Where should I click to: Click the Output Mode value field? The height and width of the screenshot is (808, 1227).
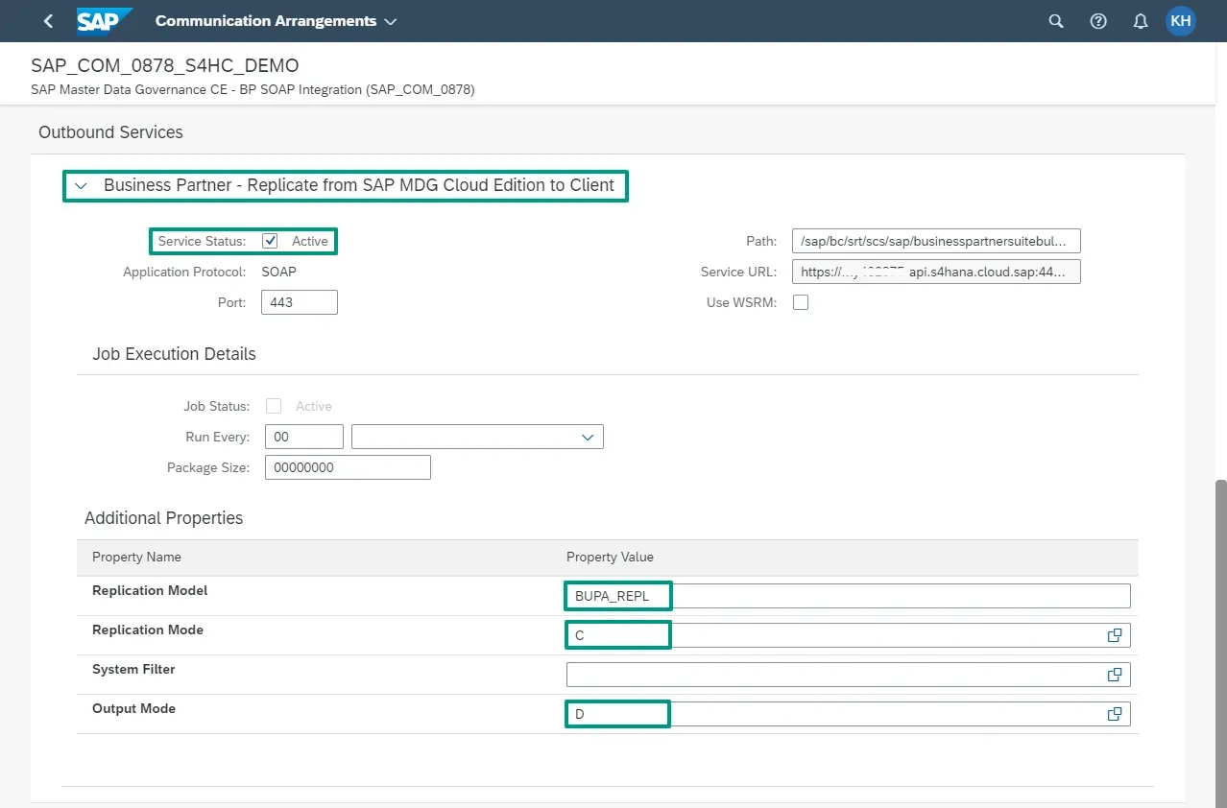point(849,714)
